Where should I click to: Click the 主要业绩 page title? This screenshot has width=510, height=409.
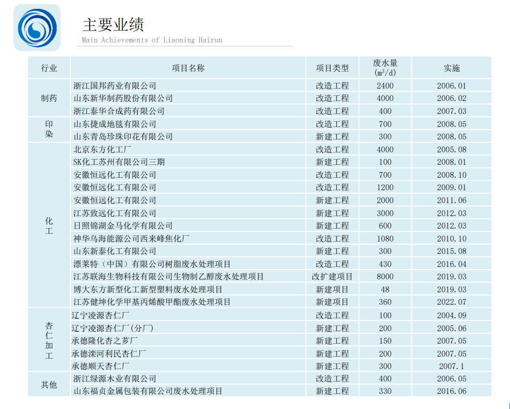(x=113, y=25)
